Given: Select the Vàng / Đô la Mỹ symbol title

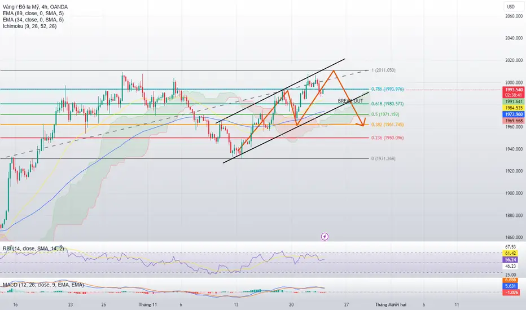Looking at the screenshot, I should [35, 7].
